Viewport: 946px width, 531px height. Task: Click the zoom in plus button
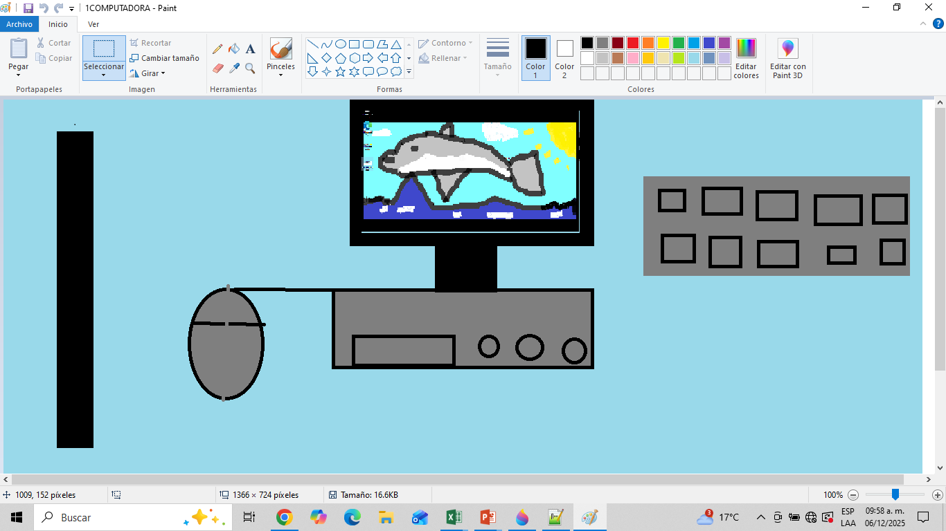pyautogui.click(x=938, y=495)
